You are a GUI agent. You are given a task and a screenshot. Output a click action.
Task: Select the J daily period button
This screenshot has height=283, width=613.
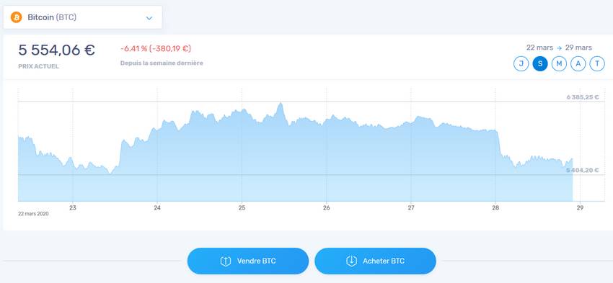[x=521, y=63]
